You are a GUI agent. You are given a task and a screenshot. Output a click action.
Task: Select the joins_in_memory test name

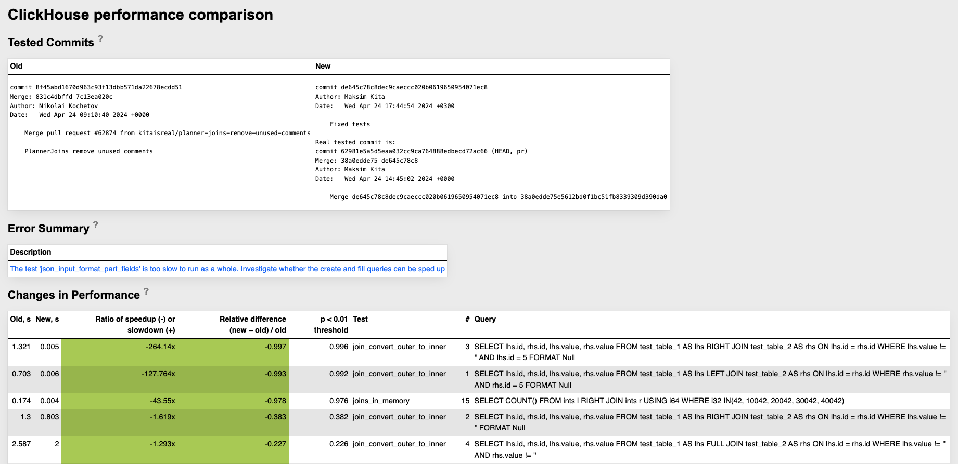[381, 401]
